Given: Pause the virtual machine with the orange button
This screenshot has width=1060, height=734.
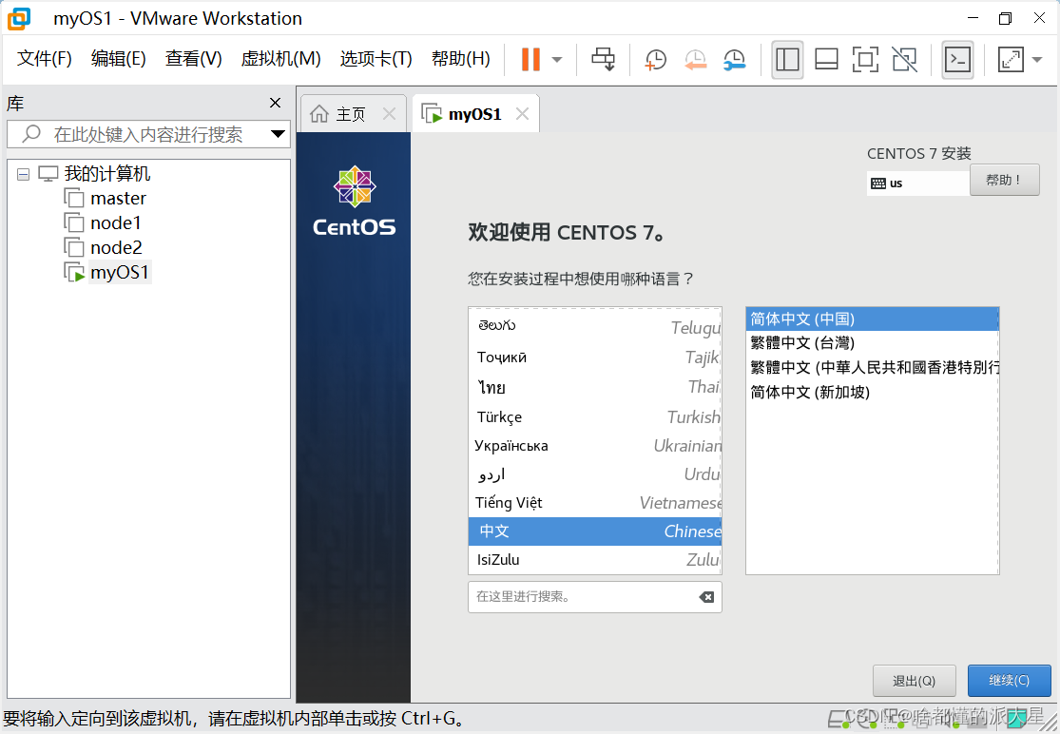Looking at the screenshot, I should click(530, 60).
